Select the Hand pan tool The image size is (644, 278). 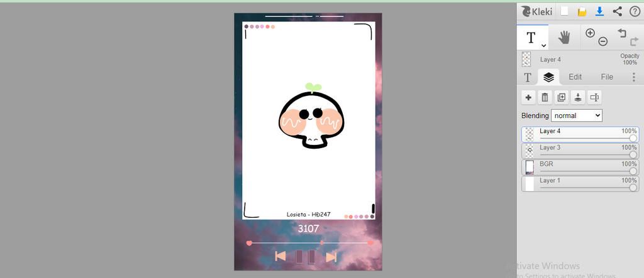(x=564, y=38)
